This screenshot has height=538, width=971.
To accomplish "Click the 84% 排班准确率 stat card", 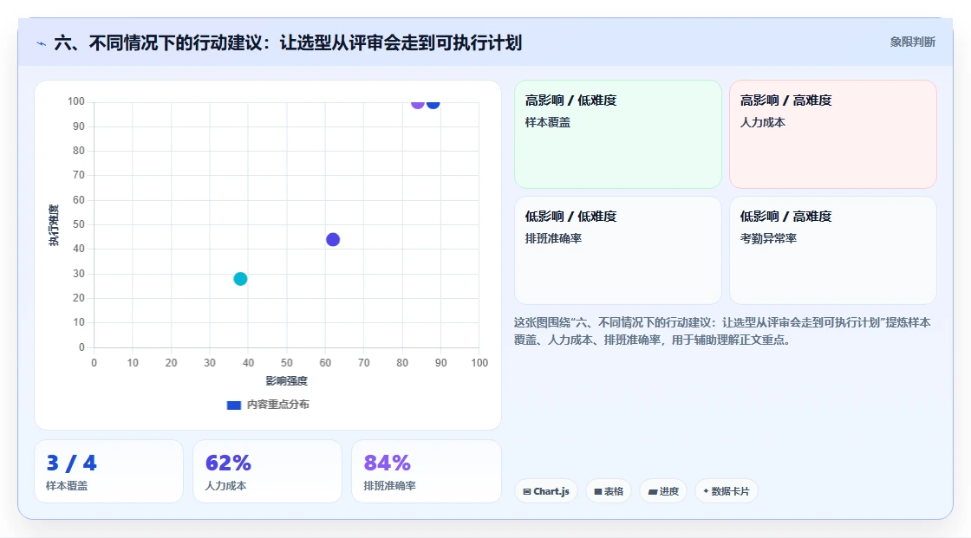I will 426,471.
